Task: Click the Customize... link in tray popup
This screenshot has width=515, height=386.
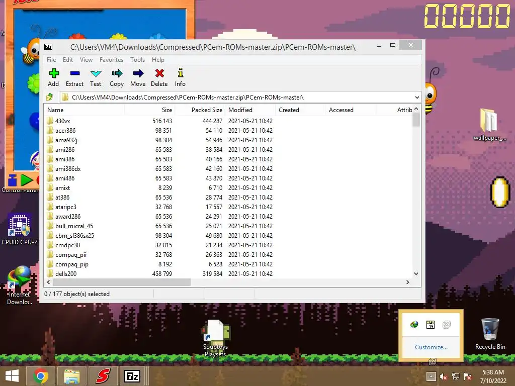Action: point(431,347)
